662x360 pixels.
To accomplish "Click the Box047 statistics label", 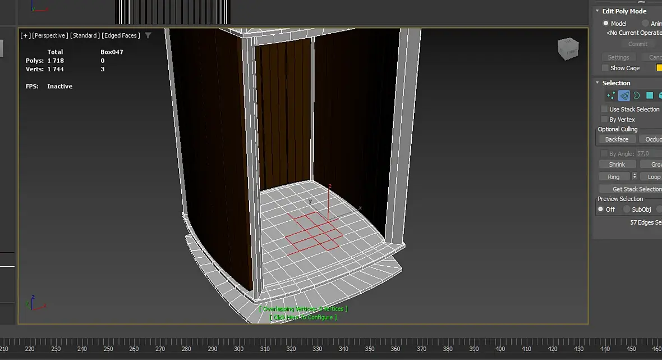I will (x=112, y=52).
